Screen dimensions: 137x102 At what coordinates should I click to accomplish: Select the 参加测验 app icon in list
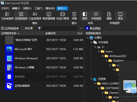pos(9,77)
